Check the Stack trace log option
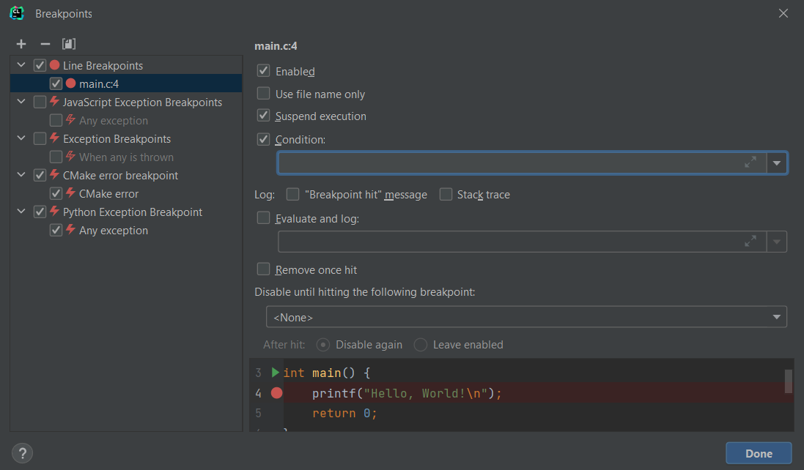Screen dimensions: 804x470 pyautogui.click(x=446, y=194)
